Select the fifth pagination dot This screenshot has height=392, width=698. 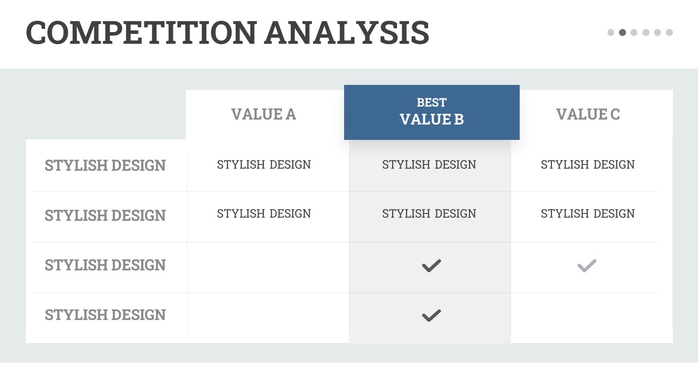point(657,33)
